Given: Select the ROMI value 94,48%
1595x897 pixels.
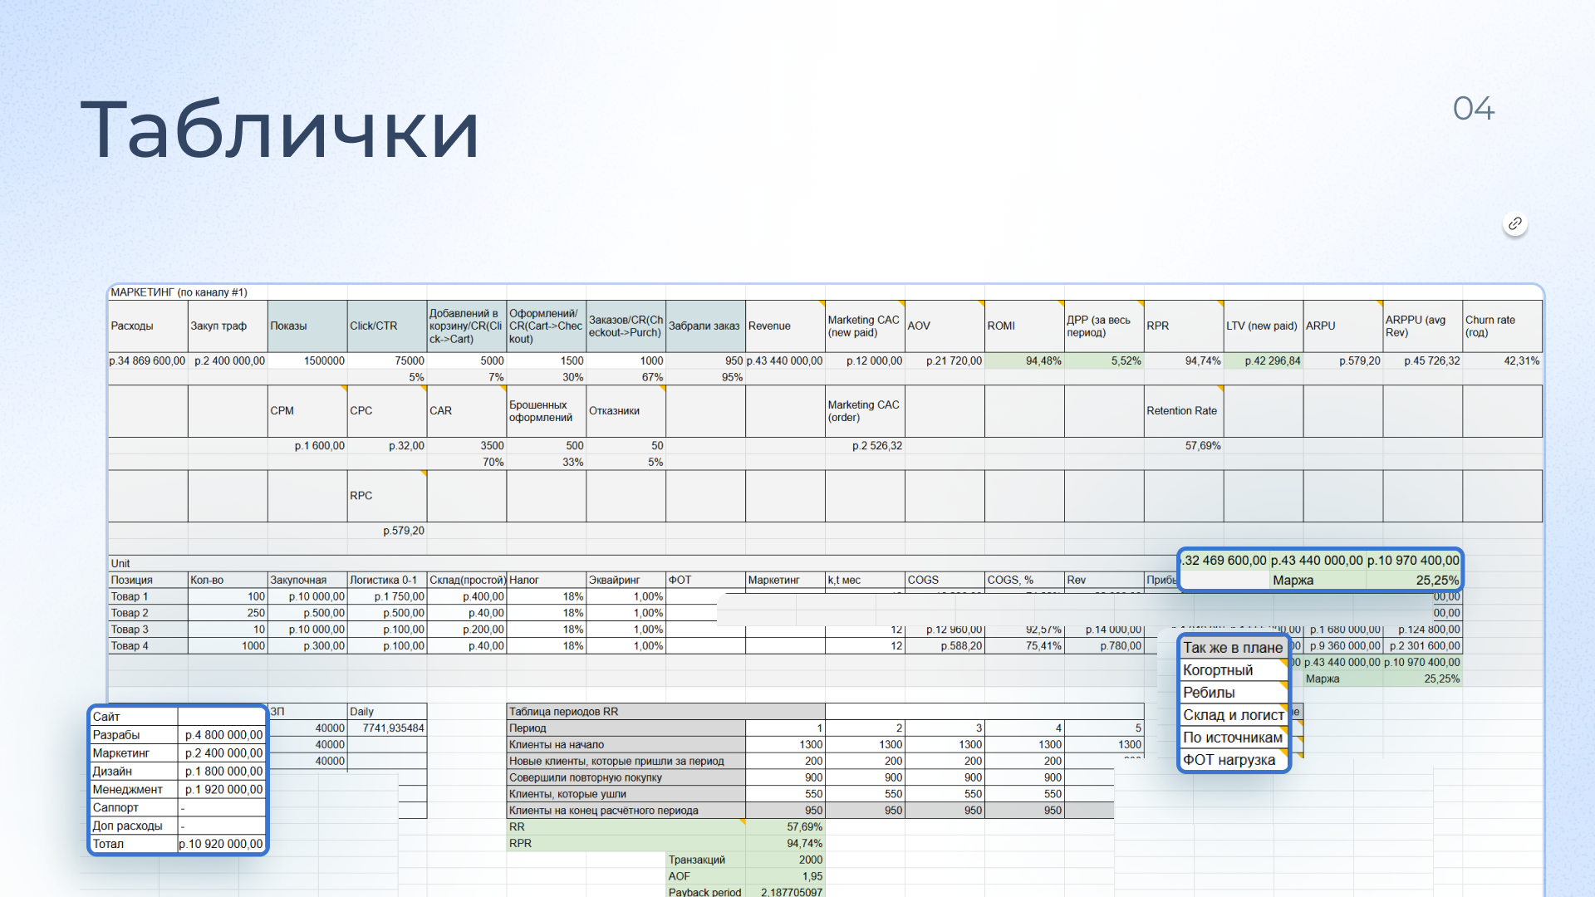Looking at the screenshot, I should (x=1024, y=361).
